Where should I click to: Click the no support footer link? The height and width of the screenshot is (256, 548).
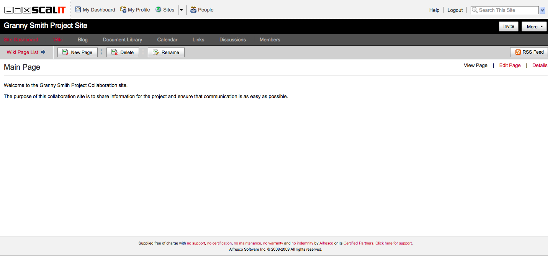click(x=196, y=243)
